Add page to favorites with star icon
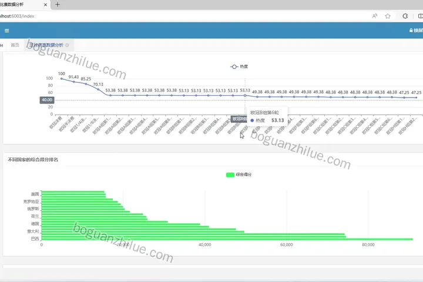The image size is (423, 282). [x=388, y=16]
